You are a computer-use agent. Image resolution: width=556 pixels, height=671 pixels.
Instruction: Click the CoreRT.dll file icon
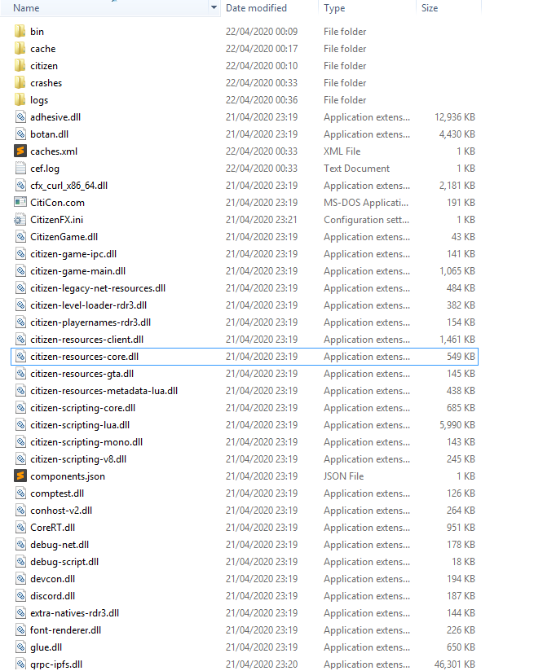coord(20,527)
